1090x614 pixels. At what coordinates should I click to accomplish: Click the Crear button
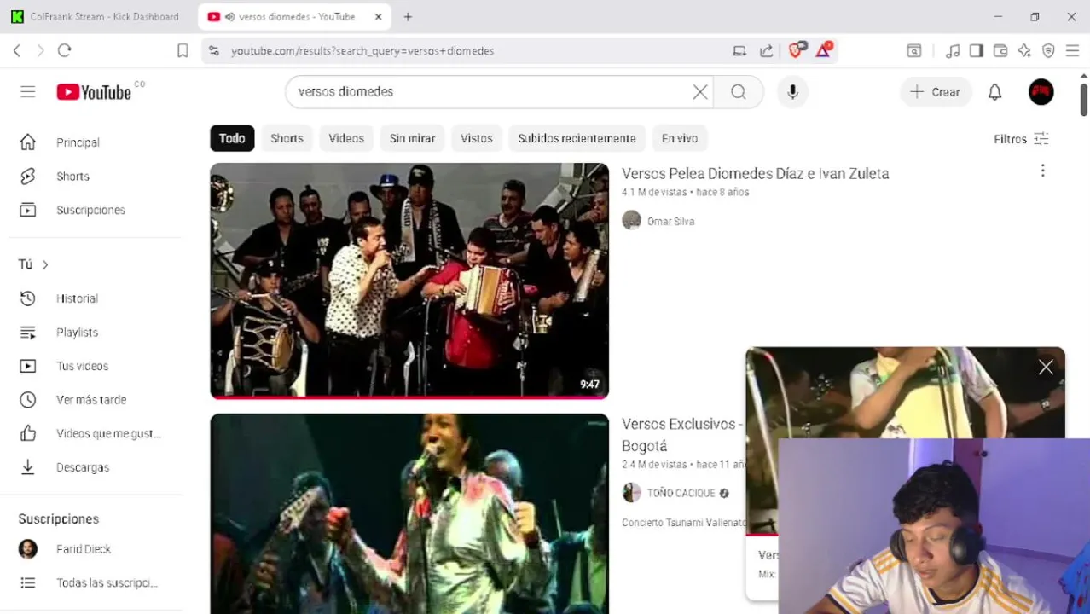[936, 92]
